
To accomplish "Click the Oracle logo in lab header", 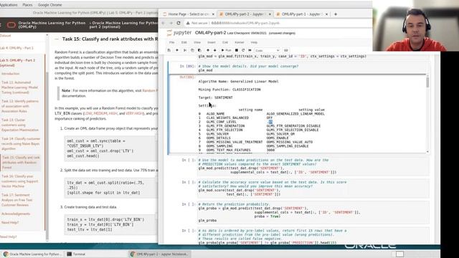I will [11, 25].
